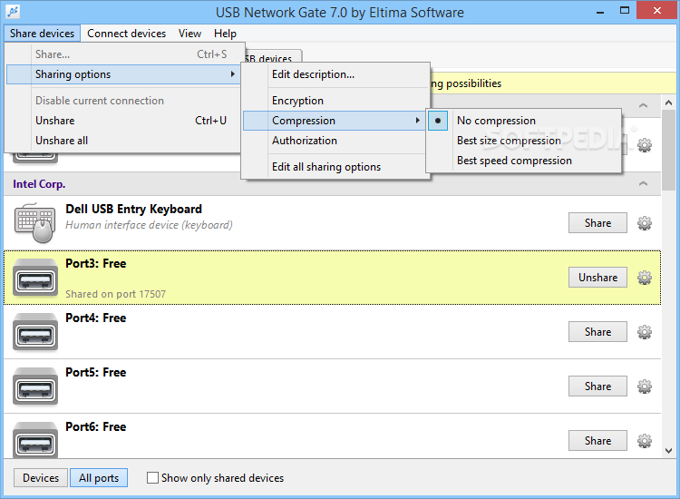Switch to All ports view button
The width and height of the screenshot is (680, 499).
coord(99,478)
